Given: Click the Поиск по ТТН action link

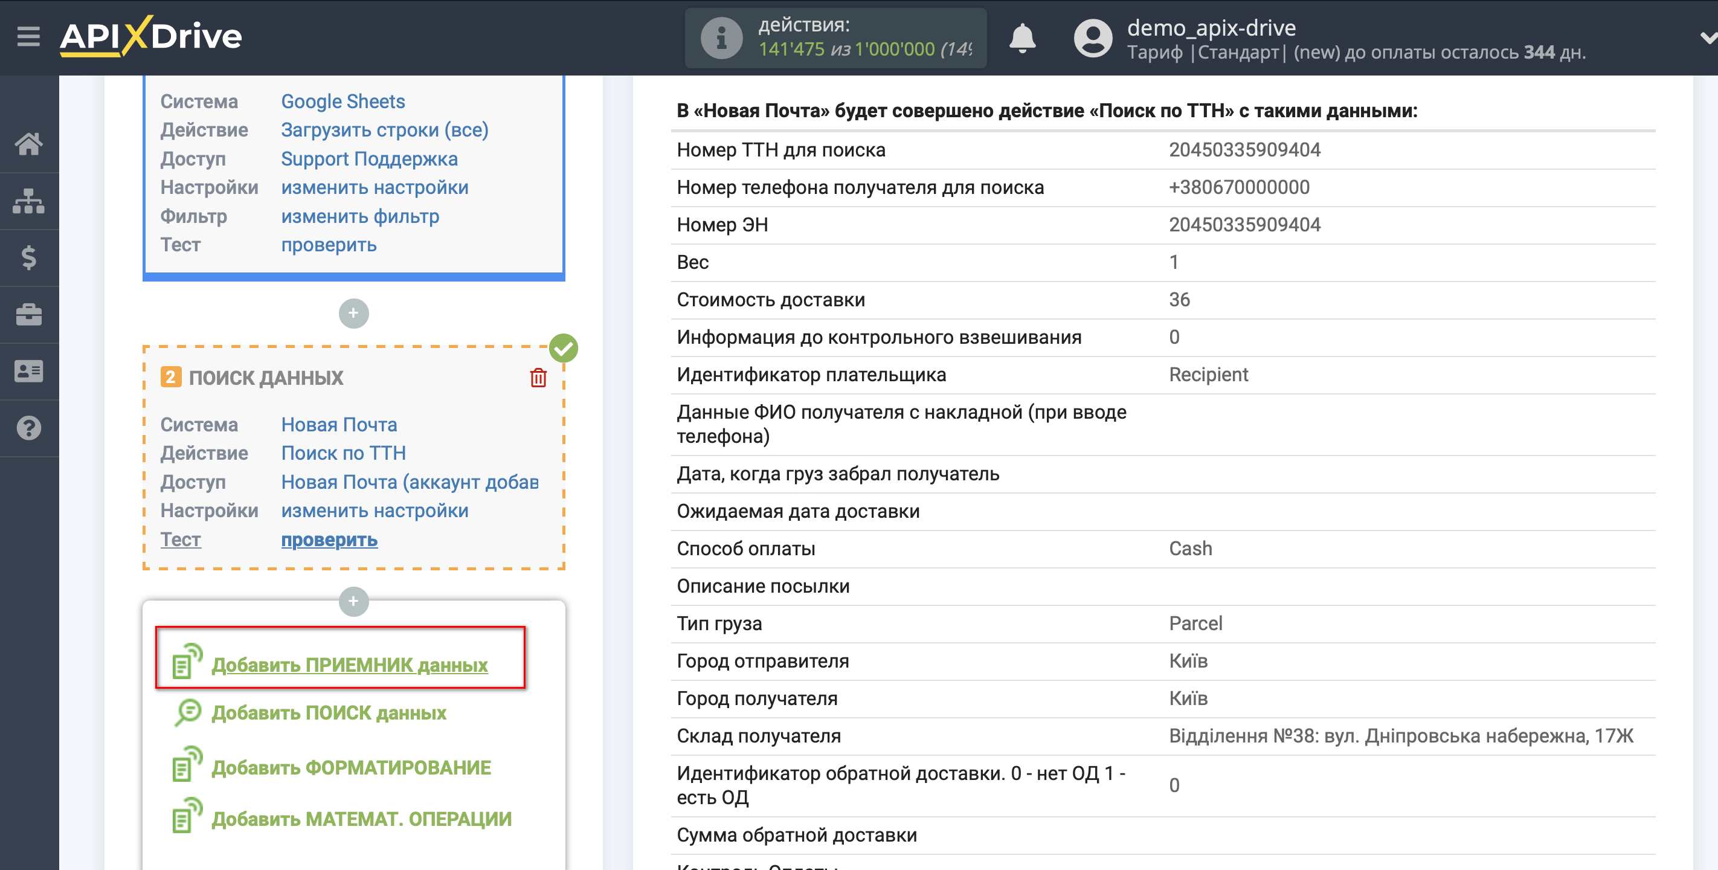Looking at the screenshot, I should [x=344, y=453].
